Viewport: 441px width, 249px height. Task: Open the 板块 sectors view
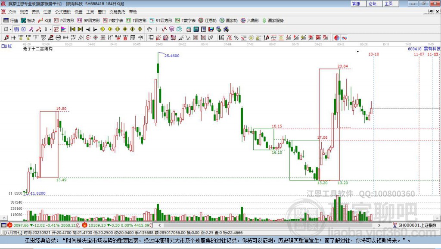coord(28,21)
